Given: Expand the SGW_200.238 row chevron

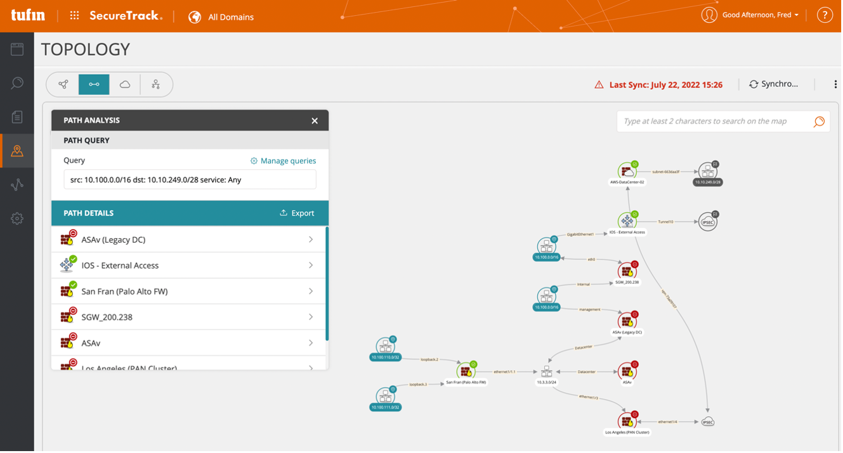Looking at the screenshot, I should 311,317.
